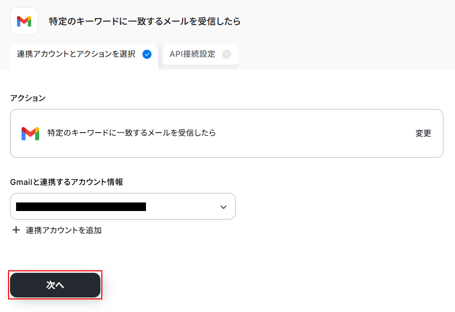Switch to the 連携アカウントとアクションを選択 tab
This screenshot has width=455, height=312.
[x=76, y=54]
